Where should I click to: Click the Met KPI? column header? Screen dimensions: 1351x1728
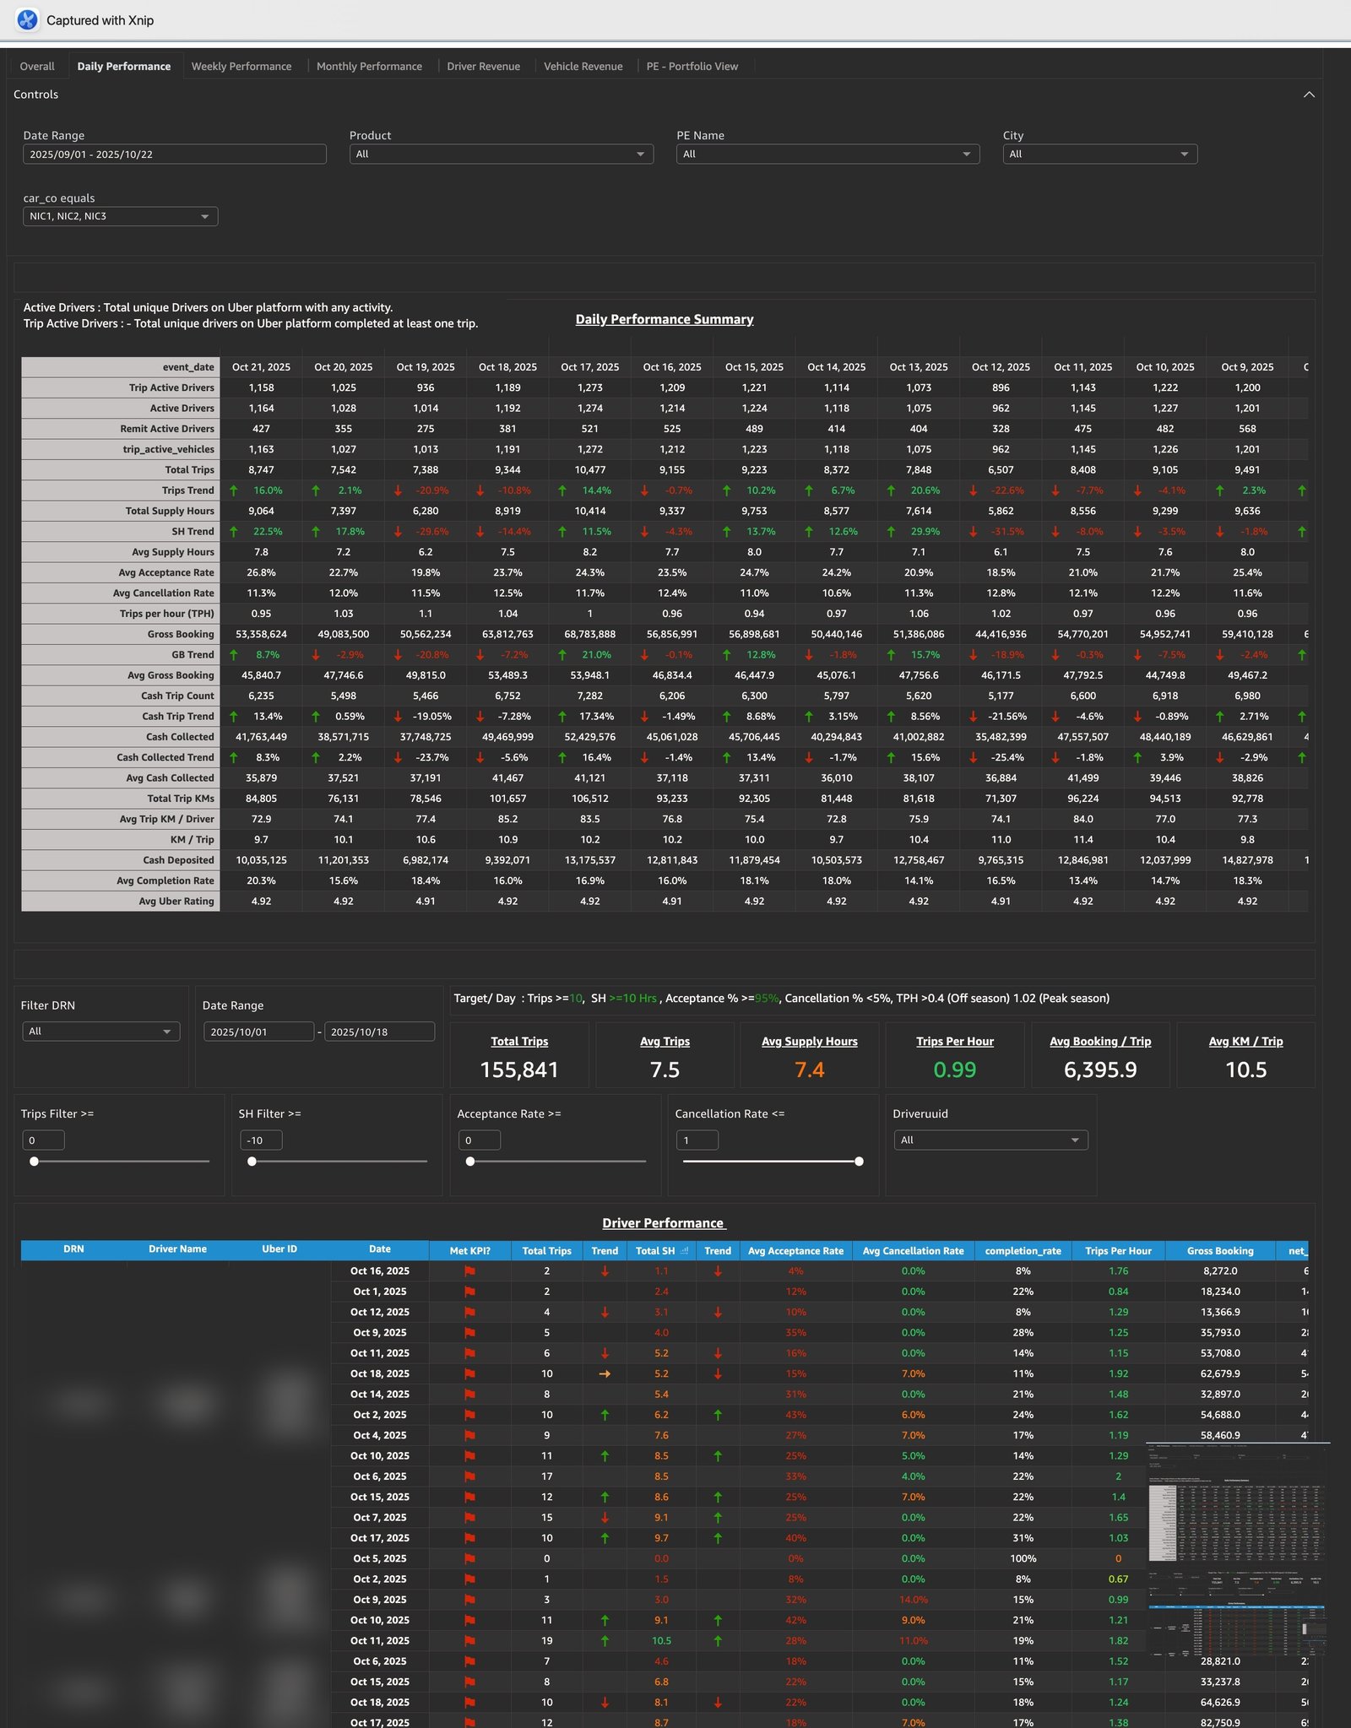469,1251
